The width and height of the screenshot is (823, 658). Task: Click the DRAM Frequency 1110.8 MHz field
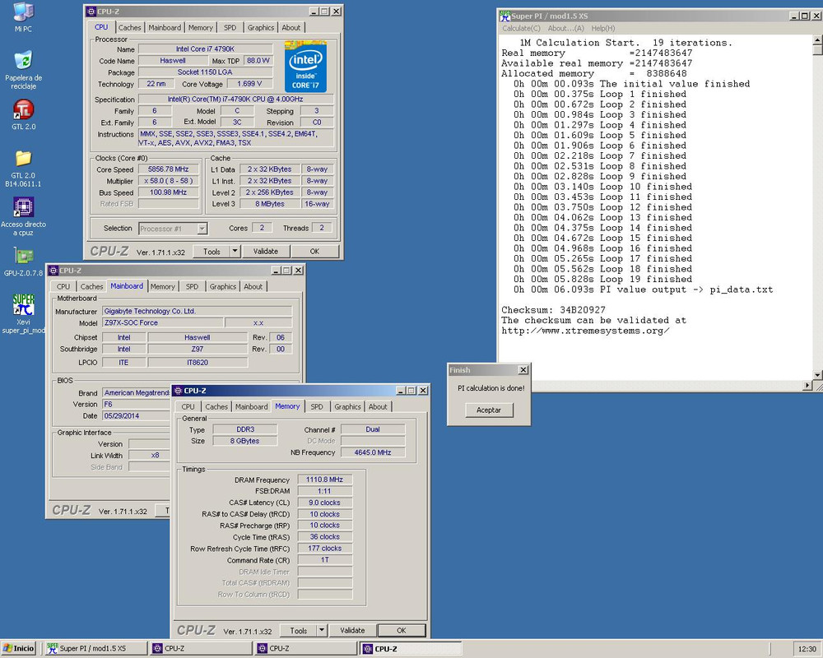pyautogui.click(x=324, y=480)
